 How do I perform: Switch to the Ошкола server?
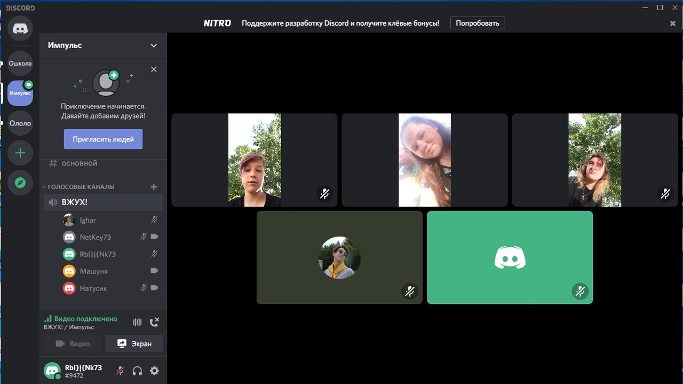20,64
